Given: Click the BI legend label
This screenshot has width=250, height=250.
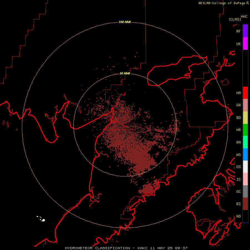Looking at the screenshot, I should point(238,204).
